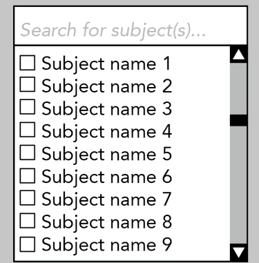Mark the Subject name 6 checkbox
Image resolution: width=259 pixels, height=263 pixels.
[28, 176]
